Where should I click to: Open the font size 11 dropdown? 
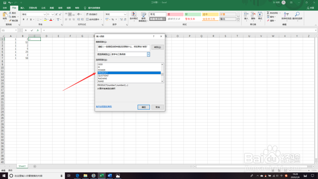pyautogui.click(x=53, y=14)
